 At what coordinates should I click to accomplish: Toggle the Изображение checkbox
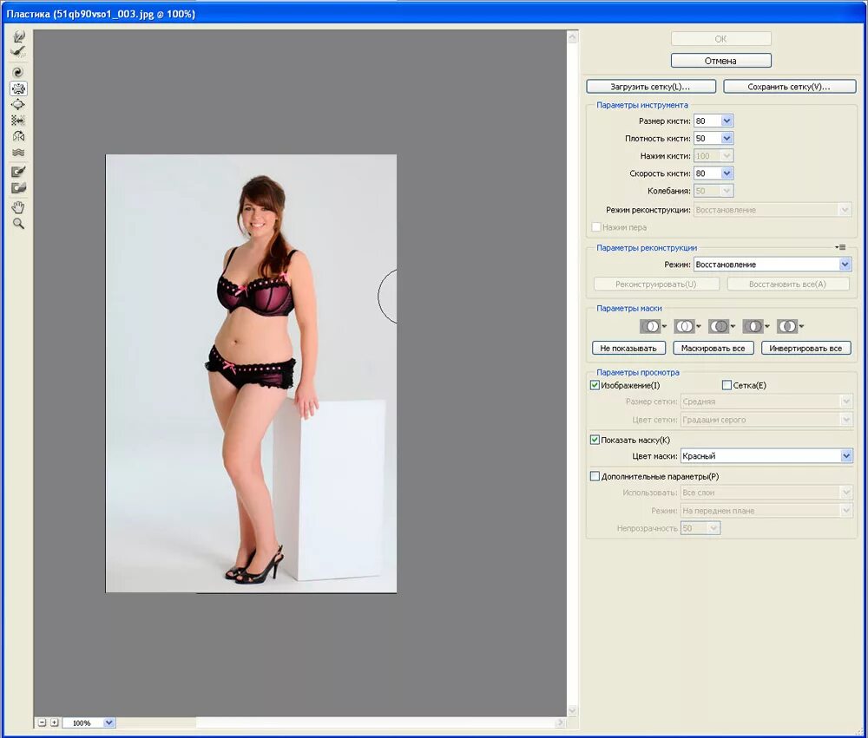click(595, 385)
